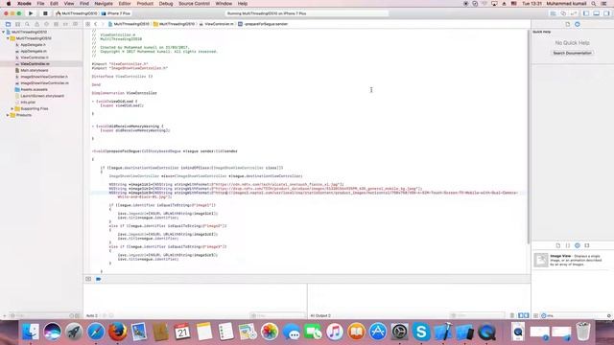Select Assets.xcassets in the navigator
This screenshot has height=345, width=614.
[34, 89]
